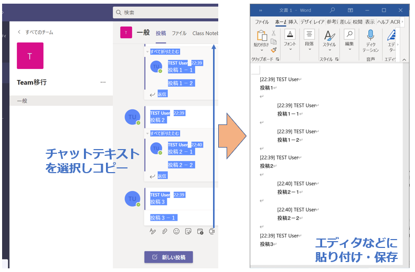This screenshot has width=415, height=272.
Task: Open the Styles (スタイル) gallery dropdown
Action: click(x=329, y=51)
